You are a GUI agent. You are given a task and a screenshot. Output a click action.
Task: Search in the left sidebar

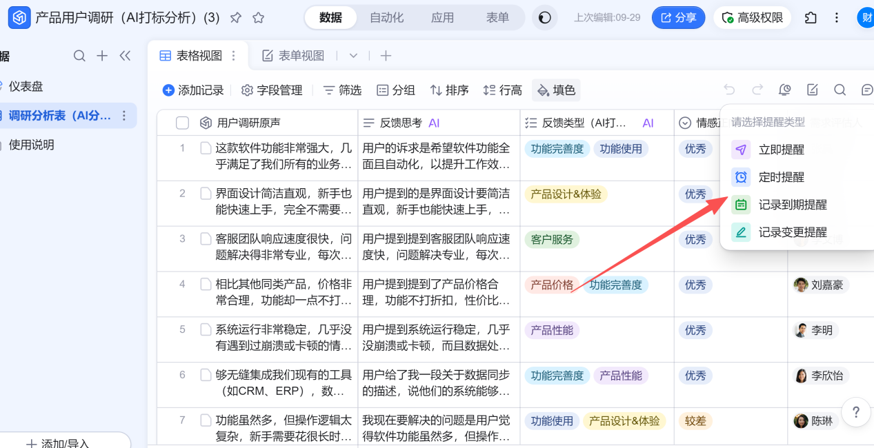click(80, 56)
